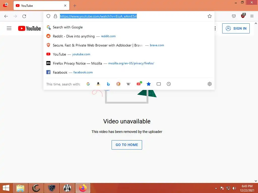Choose the Reddit - Dive into anything suggestion
The width and height of the screenshot is (258, 193).
pos(129,36)
